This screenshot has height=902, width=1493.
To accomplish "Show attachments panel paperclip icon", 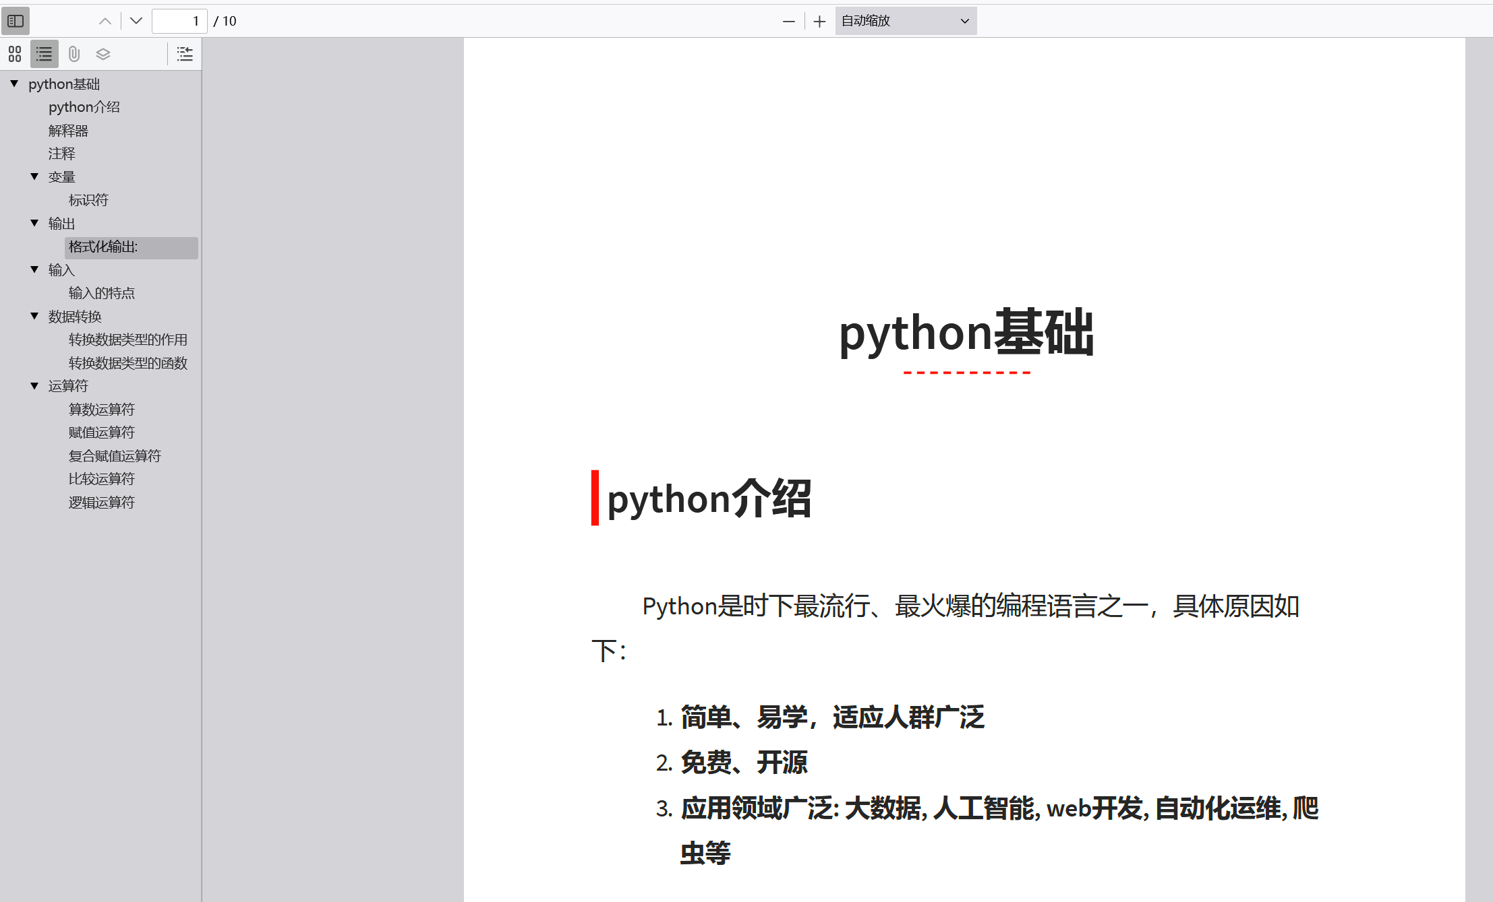I will (x=74, y=54).
